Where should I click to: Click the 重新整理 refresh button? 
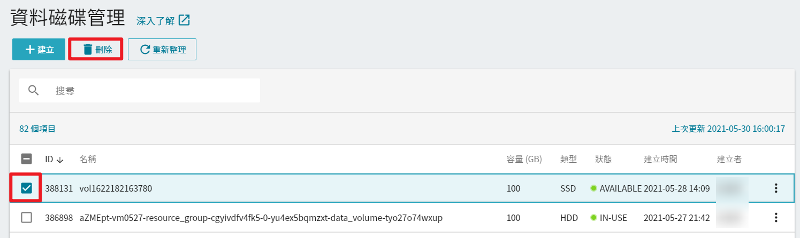(162, 50)
